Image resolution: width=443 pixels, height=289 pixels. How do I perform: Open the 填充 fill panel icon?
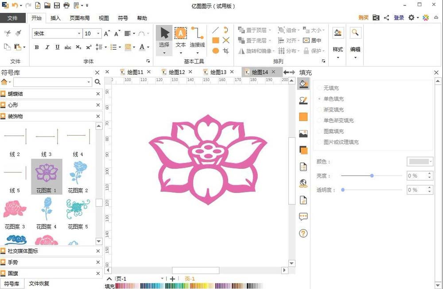point(303,84)
